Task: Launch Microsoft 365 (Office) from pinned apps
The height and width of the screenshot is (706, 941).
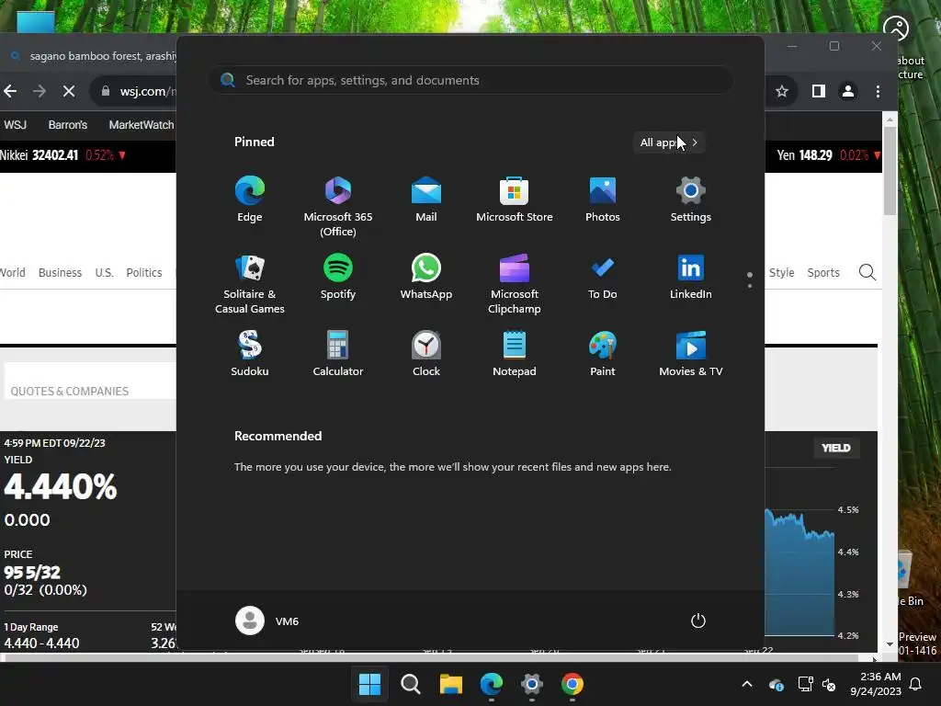Action: coord(338,206)
